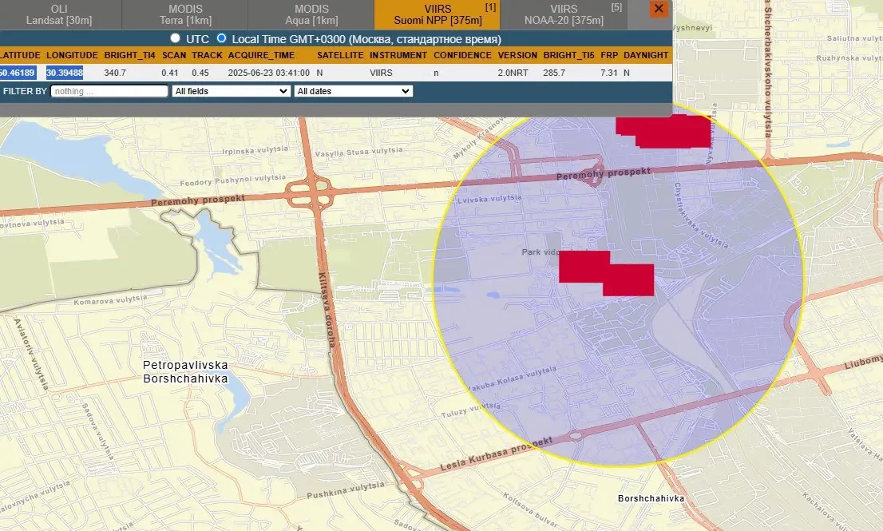Click the FRP column header
The height and width of the screenshot is (531, 883).
(608, 55)
